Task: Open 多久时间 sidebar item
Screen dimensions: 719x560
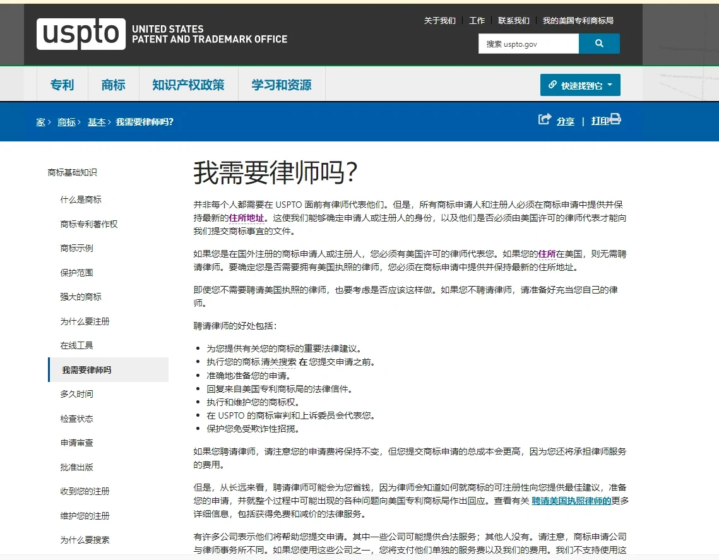Action: pyautogui.click(x=76, y=394)
